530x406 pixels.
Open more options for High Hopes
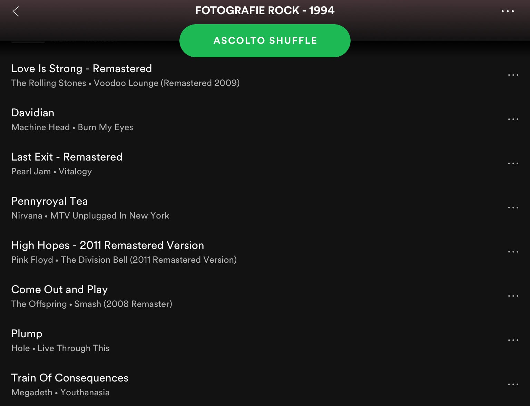click(x=513, y=252)
